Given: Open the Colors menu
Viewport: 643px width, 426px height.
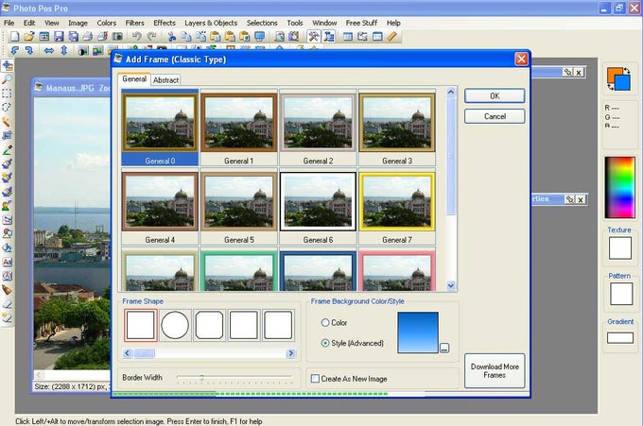Looking at the screenshot, I should coord(107,23).
